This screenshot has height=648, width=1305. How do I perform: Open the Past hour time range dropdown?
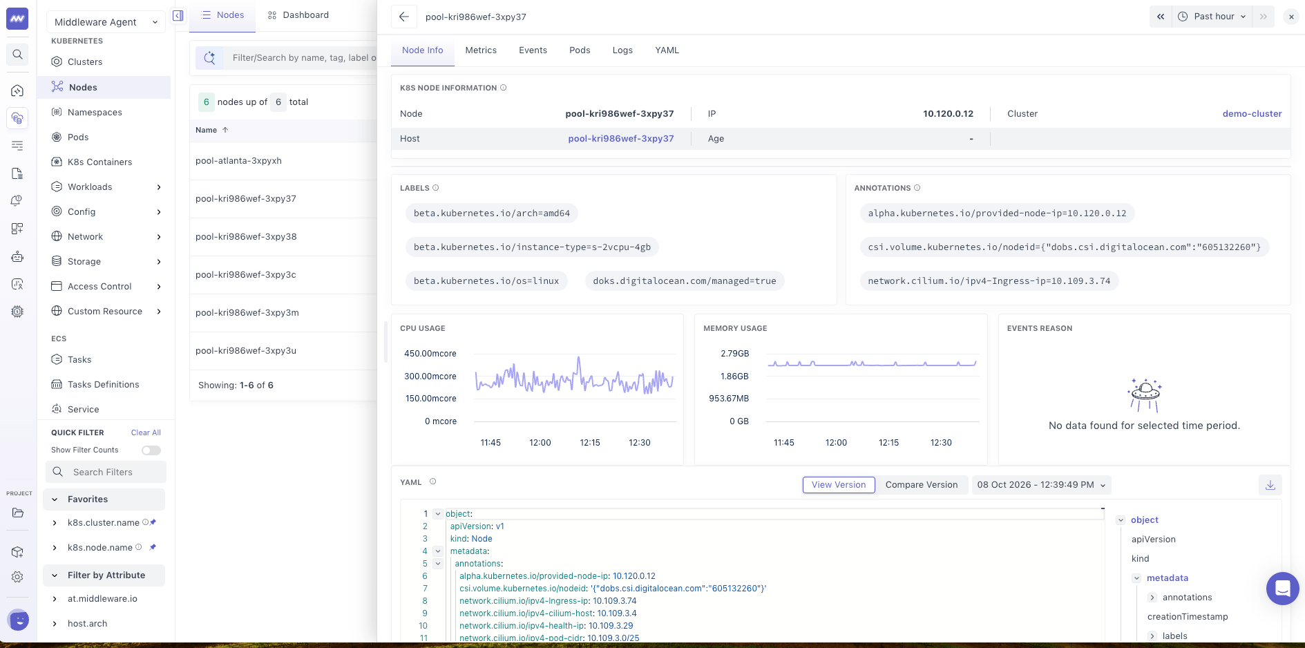[1214, 17]
